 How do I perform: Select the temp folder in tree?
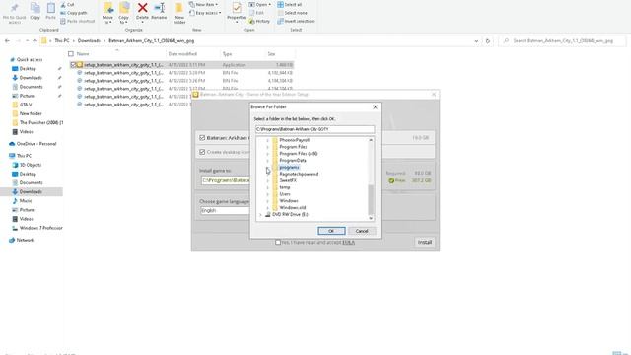[285, 187]
